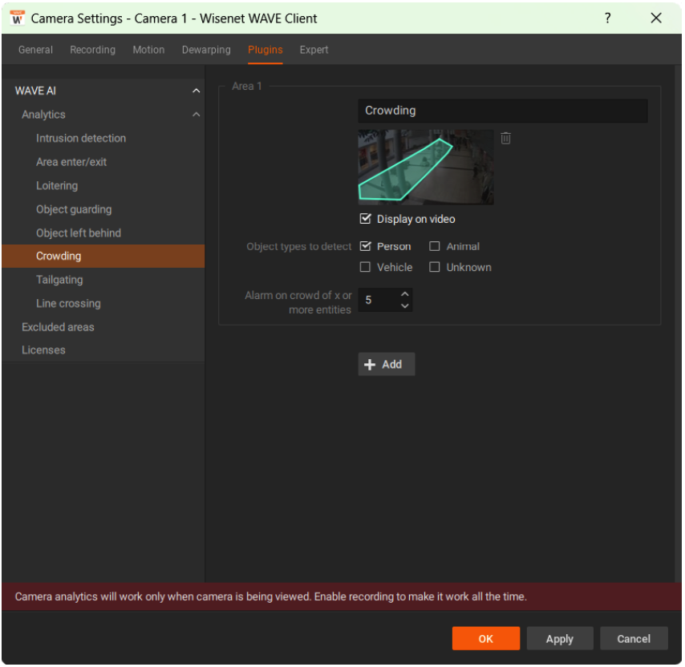Close the Camera Settings dialog

tap(656, 18)
